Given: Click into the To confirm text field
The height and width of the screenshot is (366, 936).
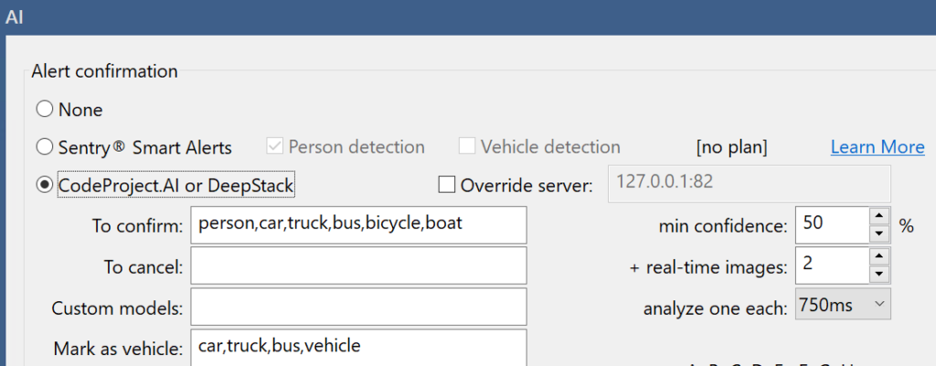Looking at the screenshot, I should pyautogui.click(x=358, y=225).
